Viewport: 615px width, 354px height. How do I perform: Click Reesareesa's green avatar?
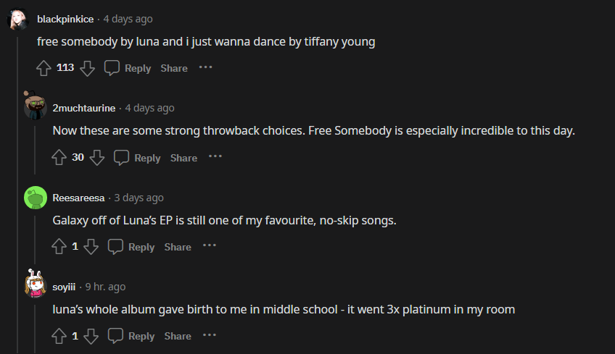(36, 198)
